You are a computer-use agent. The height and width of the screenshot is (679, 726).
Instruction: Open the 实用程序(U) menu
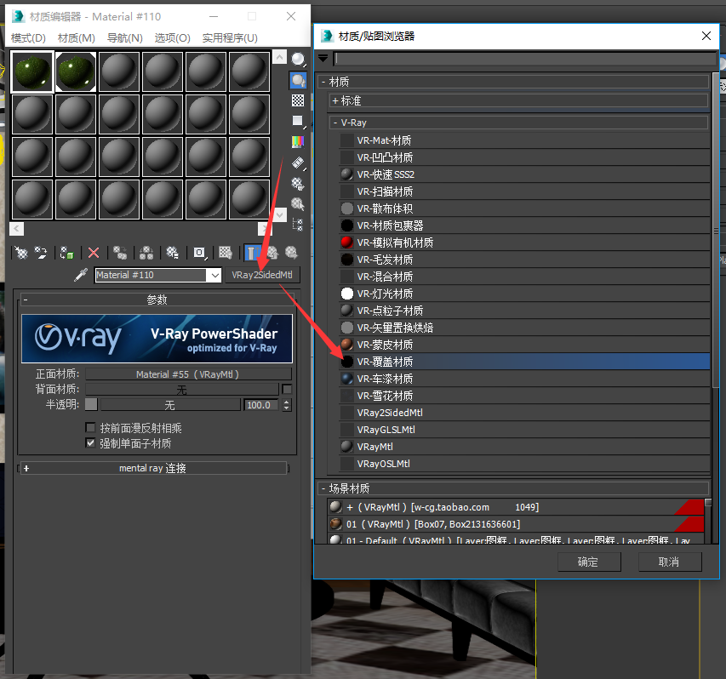tap(230, 38)
